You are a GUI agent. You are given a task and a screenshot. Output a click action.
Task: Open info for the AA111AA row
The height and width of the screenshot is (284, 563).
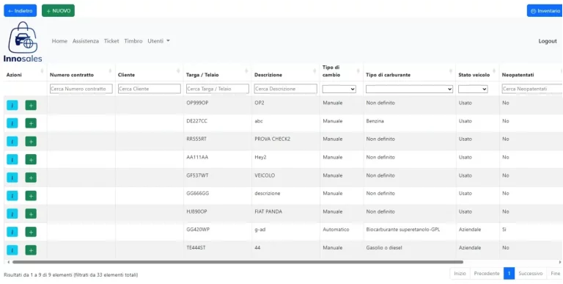pos(12,159)
